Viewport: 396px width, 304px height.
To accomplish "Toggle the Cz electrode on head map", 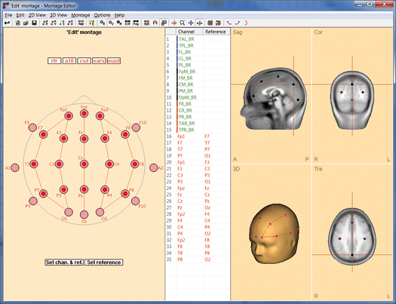I will [84, 164].
